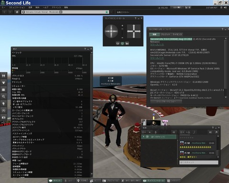Open the リリースノート link under server version
This screenshot has width=229, height=183.
pyautogui.click(x=157, y=58)
